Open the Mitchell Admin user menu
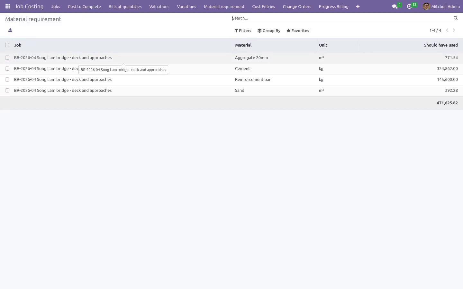 click(441, 6)
